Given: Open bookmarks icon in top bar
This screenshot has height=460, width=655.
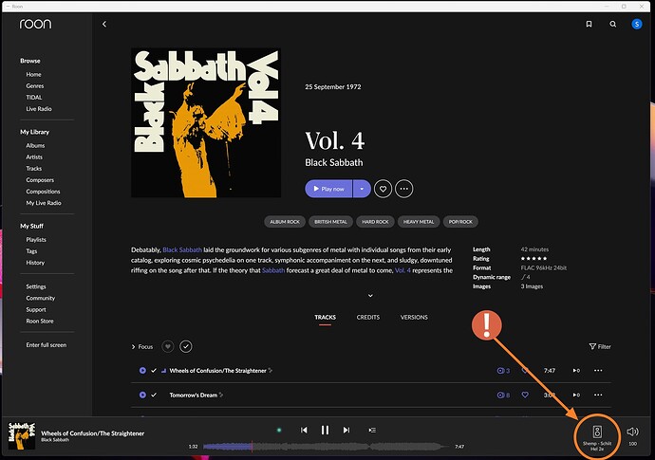Looking at the screenshot, I should [x=589, y=25].
